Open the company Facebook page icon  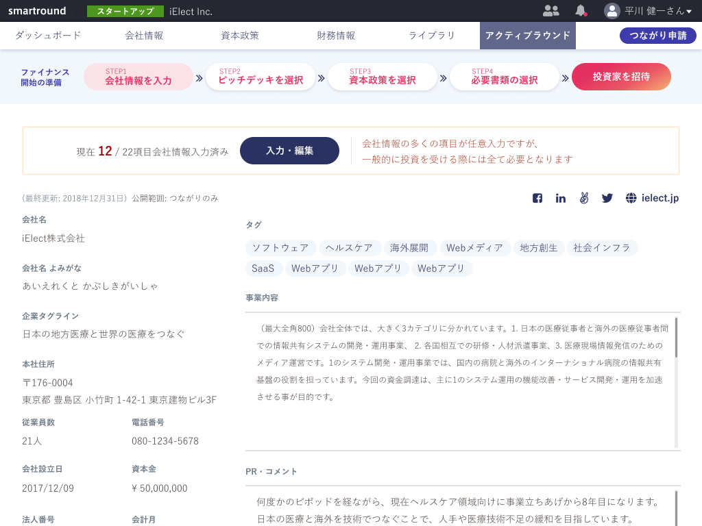[537, 198]
